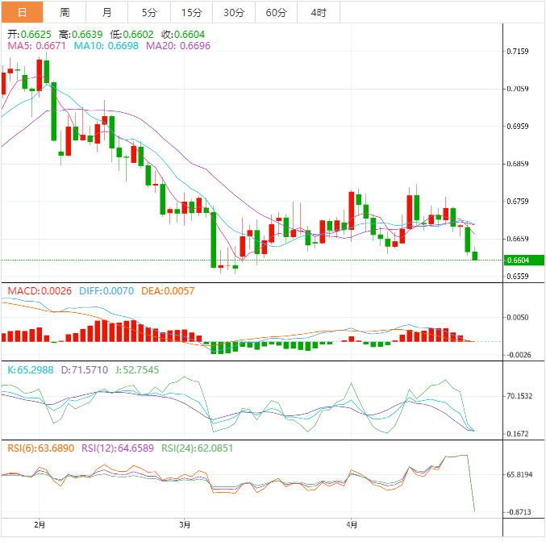Screen dimensions: 546x542
Task: Click the 3月 date axis marker
Action: (x=185, y=524)
